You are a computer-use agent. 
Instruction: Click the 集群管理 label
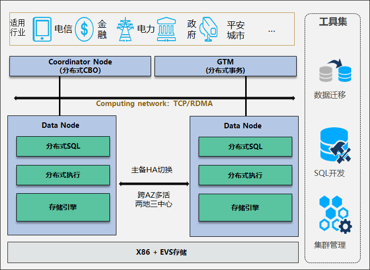(330, 245)
